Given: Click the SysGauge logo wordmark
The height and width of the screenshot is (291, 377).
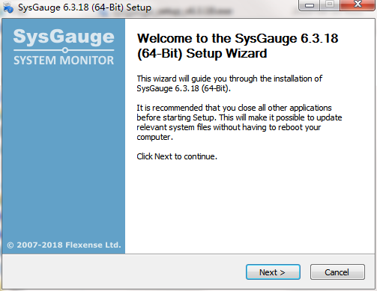Looking at the screenshot, I should coord(64,37).
